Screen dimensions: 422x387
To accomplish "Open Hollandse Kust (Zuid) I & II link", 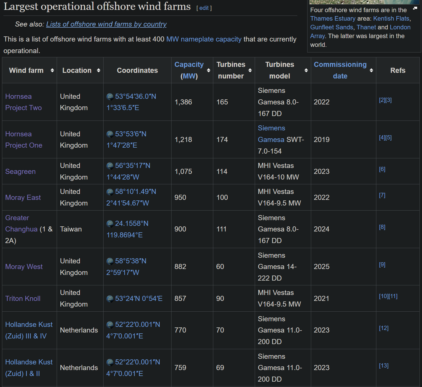I will pyautogui.click(x=29, y=368).
